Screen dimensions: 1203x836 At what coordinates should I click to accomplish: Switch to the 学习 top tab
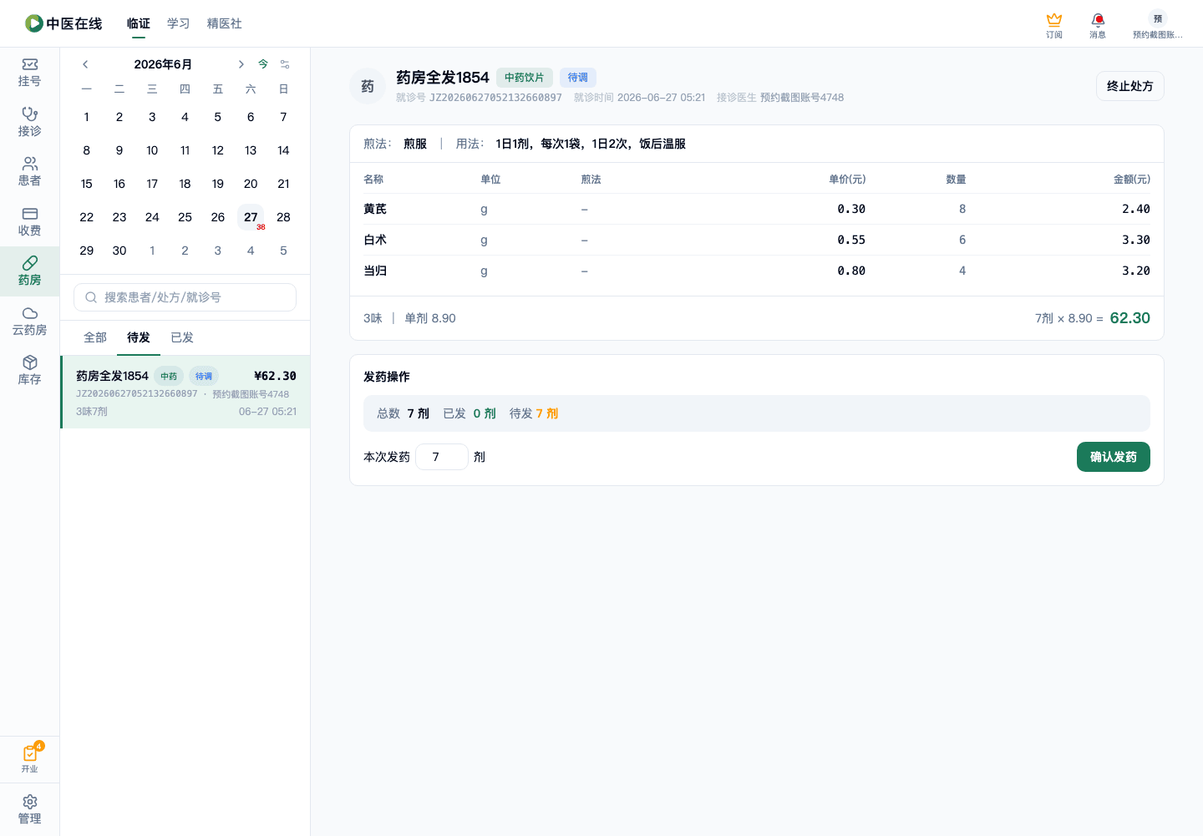point(179,23)
